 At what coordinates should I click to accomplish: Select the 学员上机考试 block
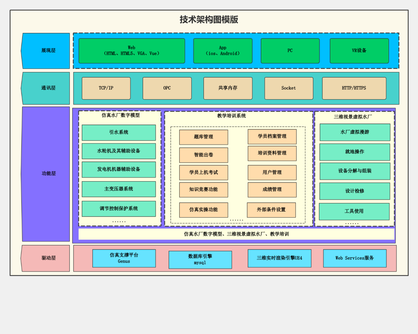click(x=203, y=173)
